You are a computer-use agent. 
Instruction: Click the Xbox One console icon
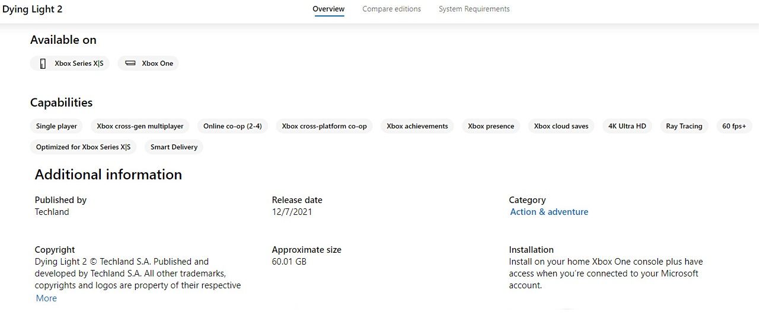130,63
